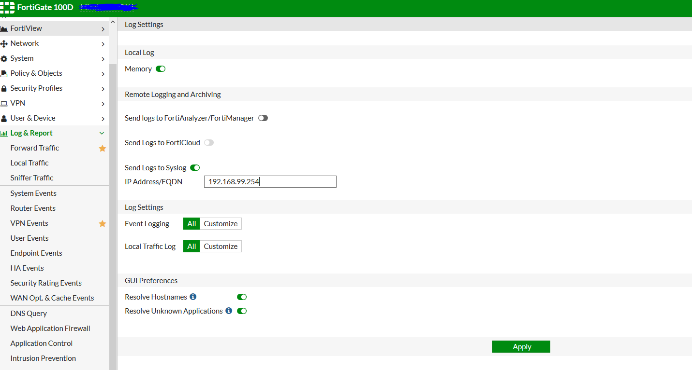
Task: Open Intrusion Prevention logs
Action: pyautogui.click(x=43, y=358)
